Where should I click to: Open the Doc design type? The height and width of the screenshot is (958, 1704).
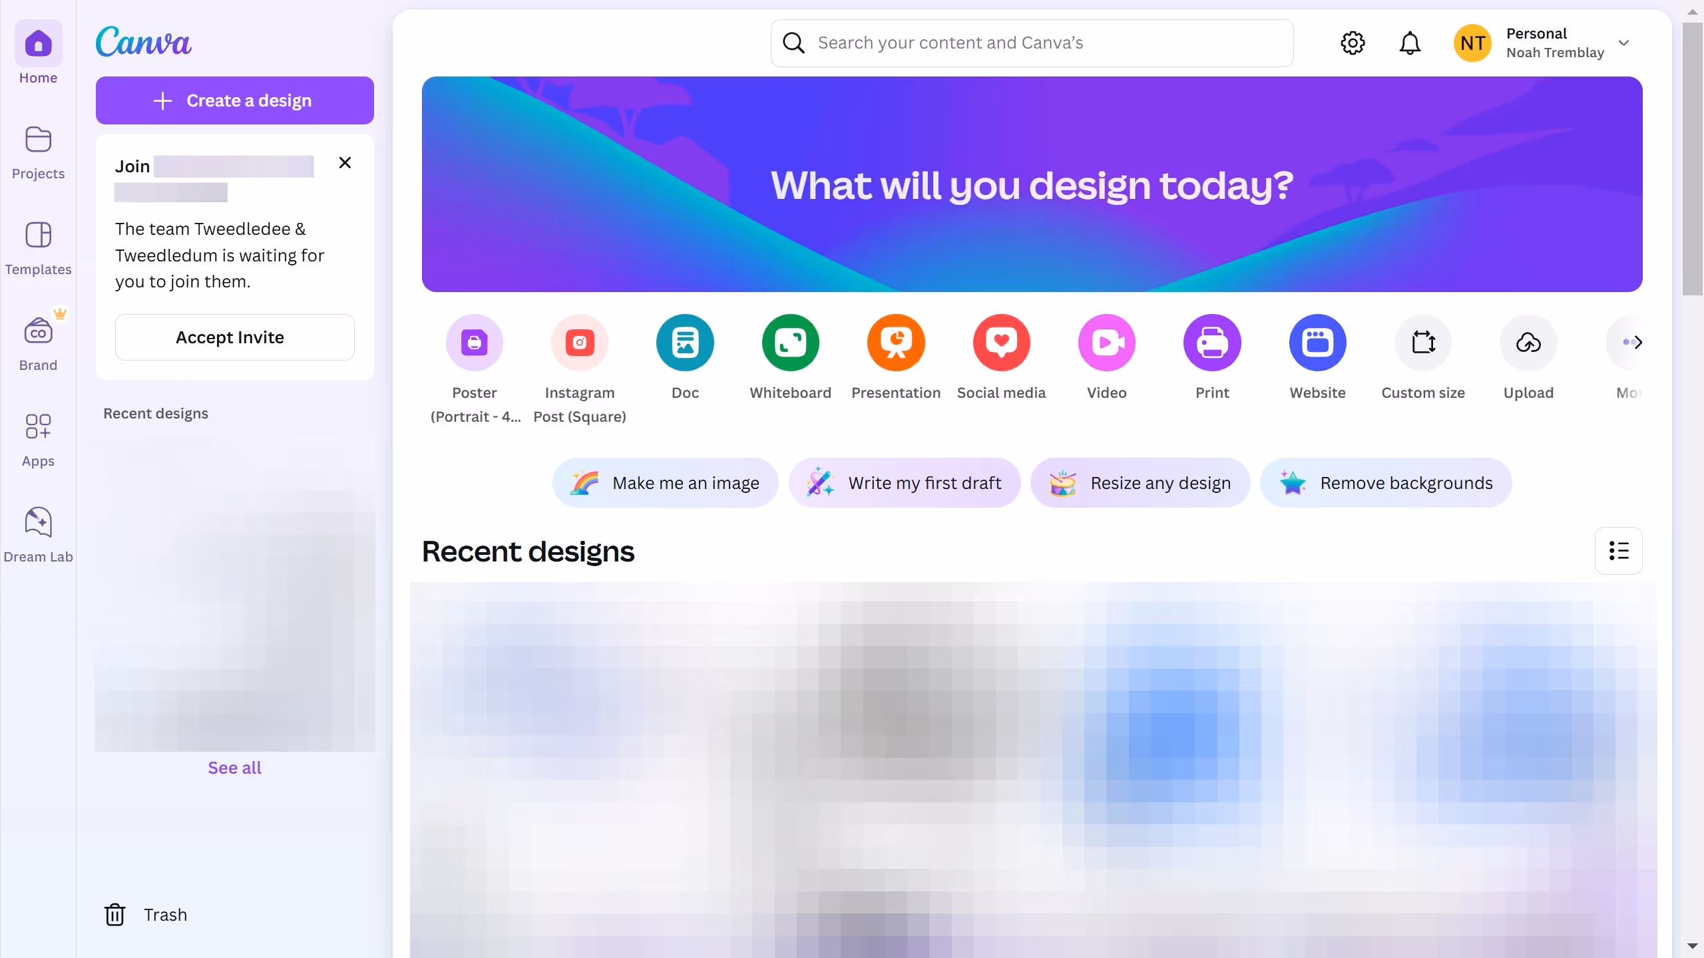point(685,343)
